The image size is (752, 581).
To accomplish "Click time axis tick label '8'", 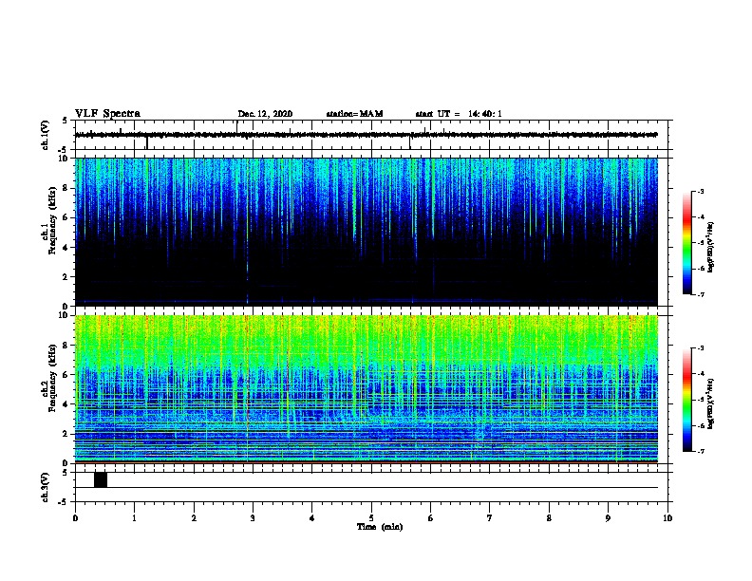I will click(549, 518).
